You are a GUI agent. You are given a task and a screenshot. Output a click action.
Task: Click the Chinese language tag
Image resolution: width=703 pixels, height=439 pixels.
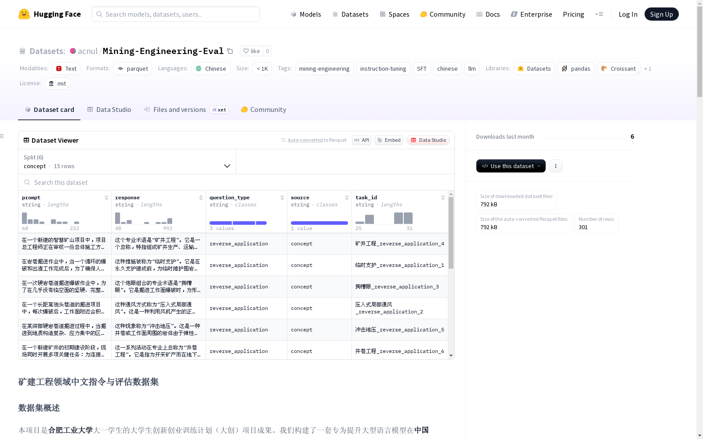click(211, 68)
